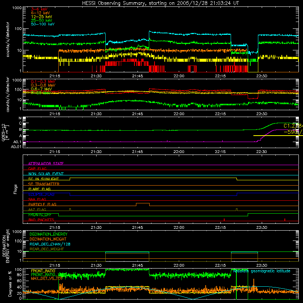The image size is (303, 303).
Task: Click the Absolute geomagnetic latitude label
Action: coord(262,271)
